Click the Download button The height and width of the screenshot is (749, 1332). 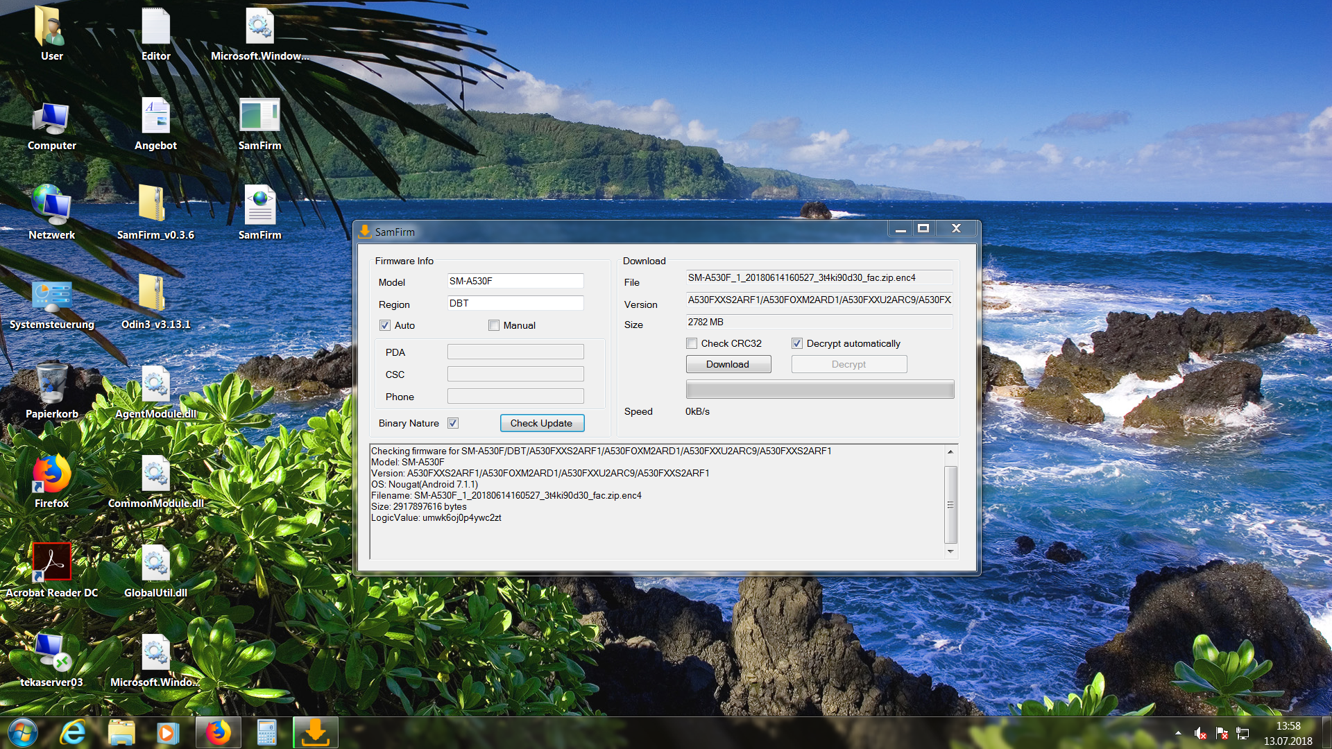pyautogui.click(x=728, y=364)
